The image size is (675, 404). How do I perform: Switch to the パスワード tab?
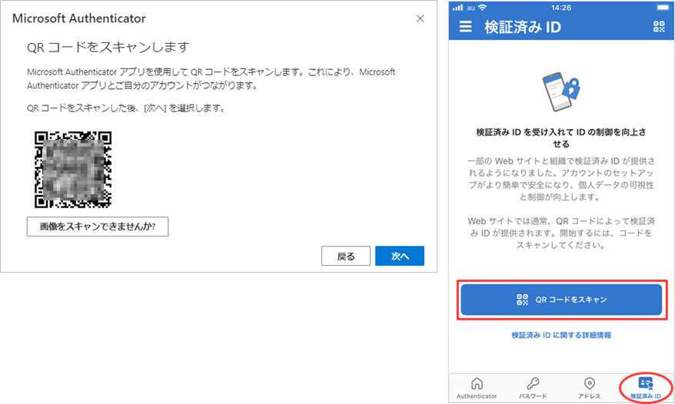[x=533, y=388]
